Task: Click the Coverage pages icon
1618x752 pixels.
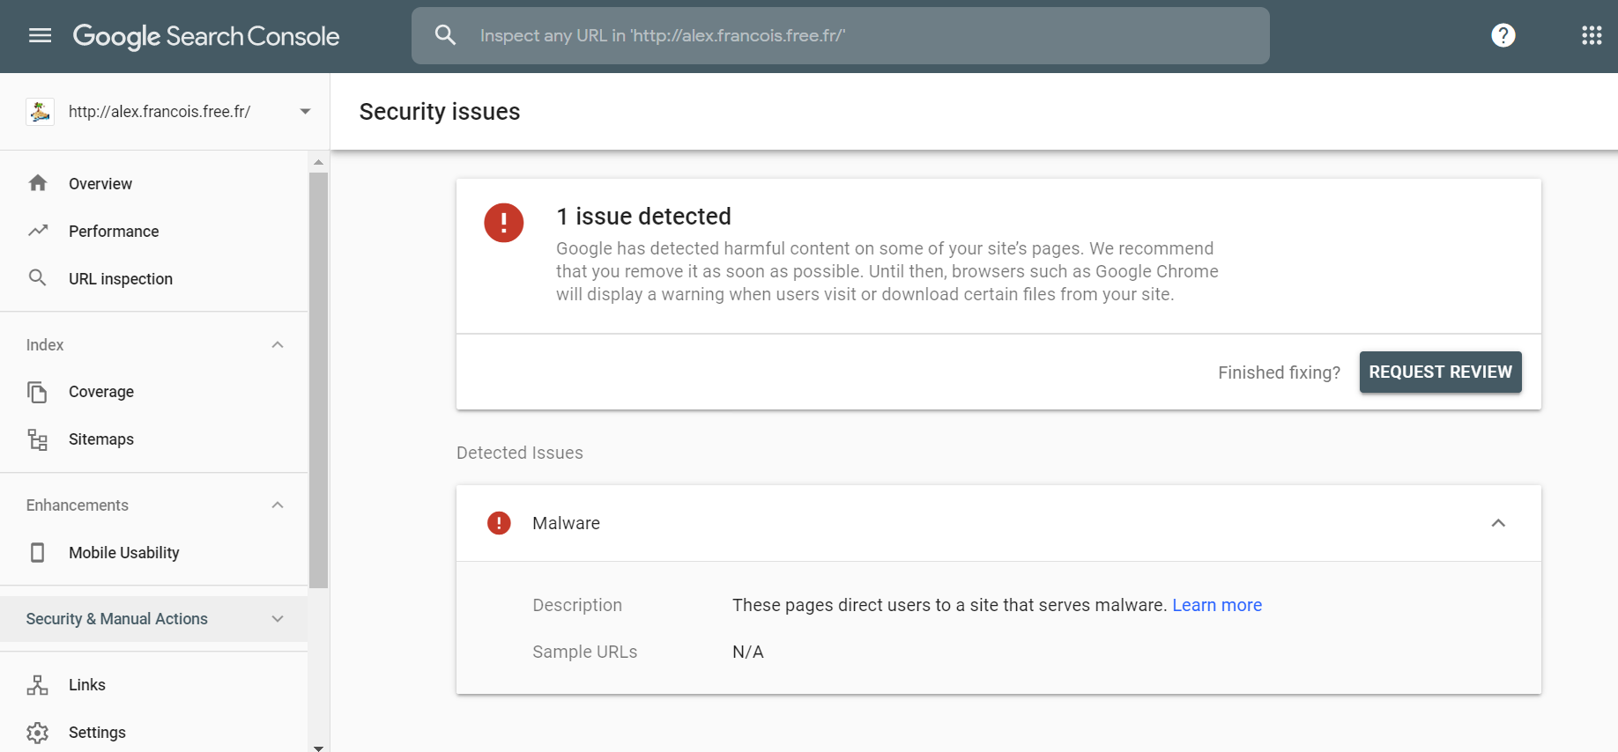Action: coord(37,392)
